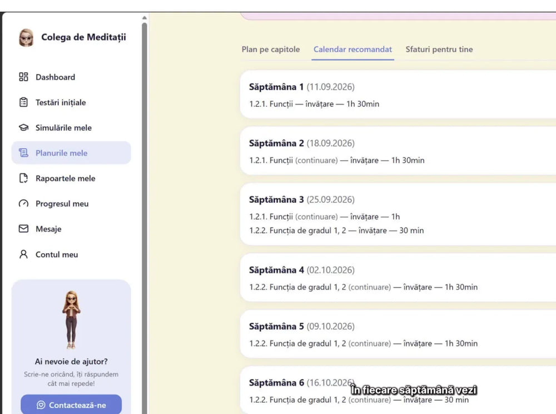This screenshot has height=414, width=556.
Task: Click the Săptămâna 4 heading
Action: coord(276,270)
